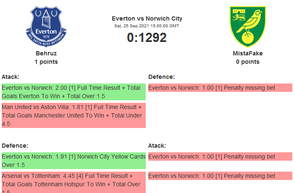Click the 0 points label under MistaFake

[x=247, y=62]
